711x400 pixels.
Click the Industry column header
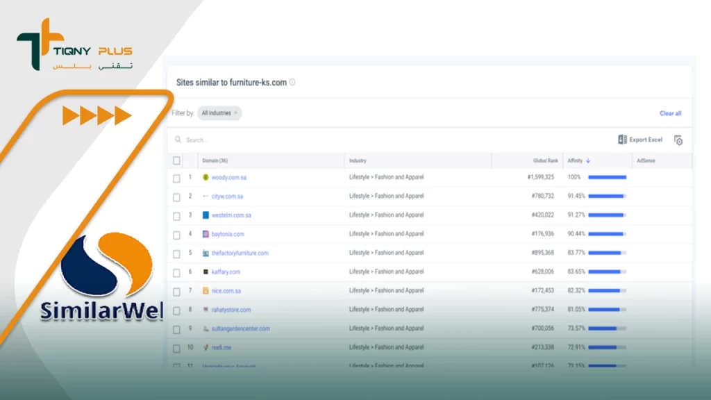click(358, 160)
